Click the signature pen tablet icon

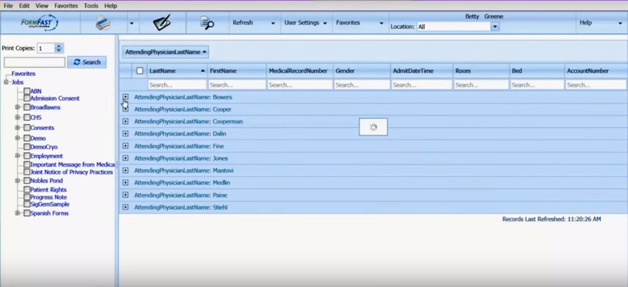coord(162,23)
